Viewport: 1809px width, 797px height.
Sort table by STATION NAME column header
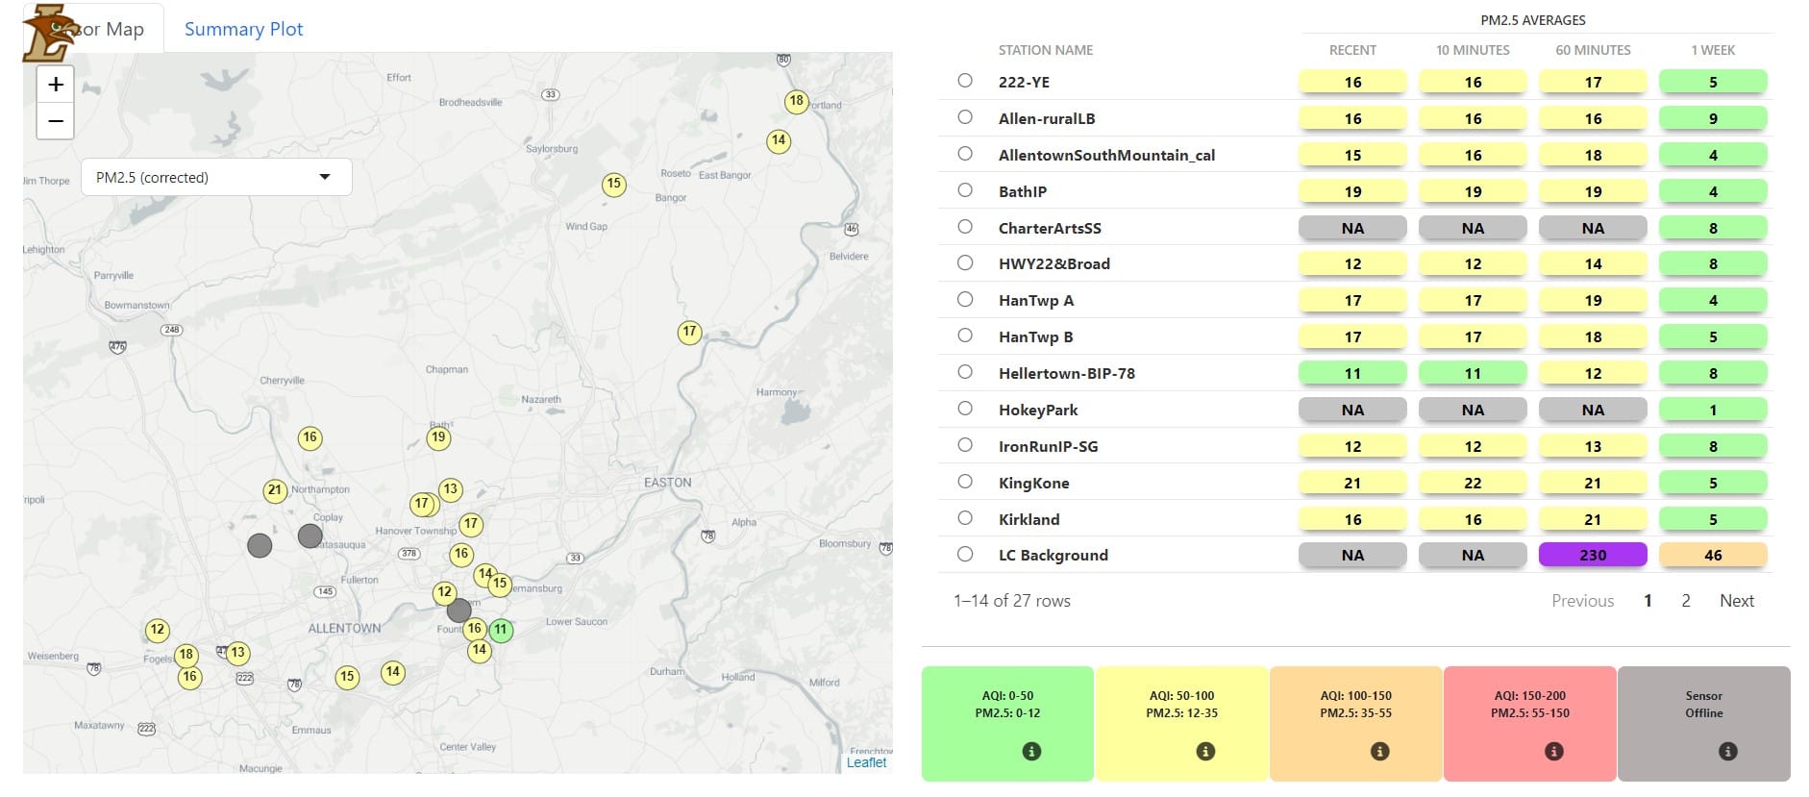coord(1046,50)
